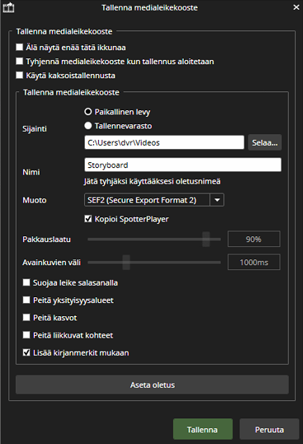This screenshot has height=444, width=303.
Task: Enable 'Peitä liikkuvat kohteet' checkbox
Action: pos(26,335)
